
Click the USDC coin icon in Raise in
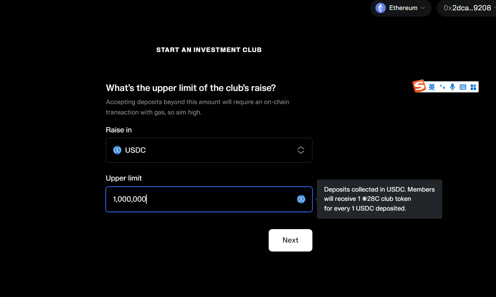point(117,150)
